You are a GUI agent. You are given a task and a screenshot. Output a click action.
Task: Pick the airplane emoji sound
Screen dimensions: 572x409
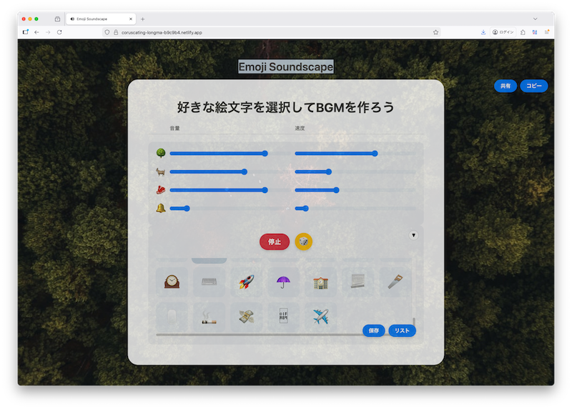pos(320,317)
